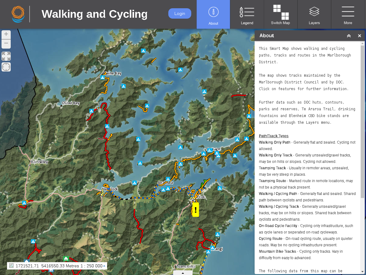Open the More menu
Viewport: 366px width, 275px height.
coord(348,14)
